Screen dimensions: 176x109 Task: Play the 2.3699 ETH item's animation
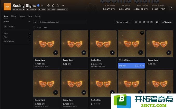click(112, 53)
